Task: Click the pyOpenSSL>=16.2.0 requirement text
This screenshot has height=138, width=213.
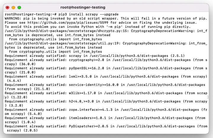Action: (x=86, y=68)
